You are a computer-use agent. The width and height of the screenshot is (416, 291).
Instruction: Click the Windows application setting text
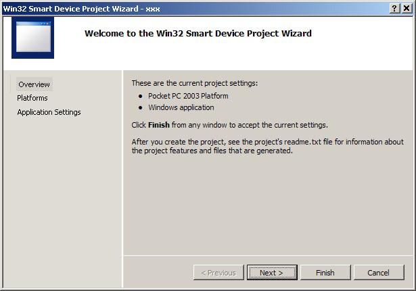[181, 107]
